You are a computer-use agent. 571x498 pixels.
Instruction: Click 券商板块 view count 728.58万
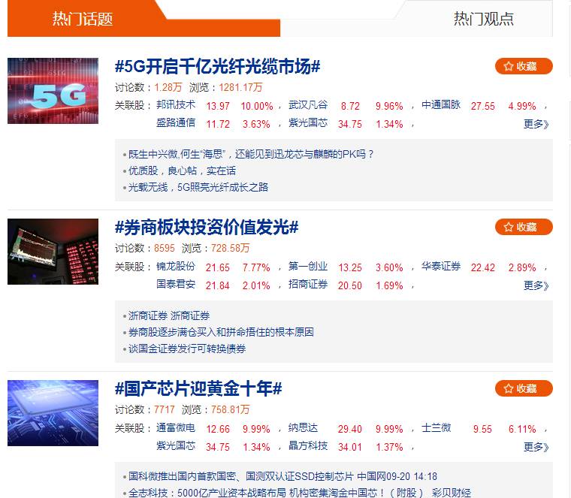pyautogui.click(x=230, y=249)
